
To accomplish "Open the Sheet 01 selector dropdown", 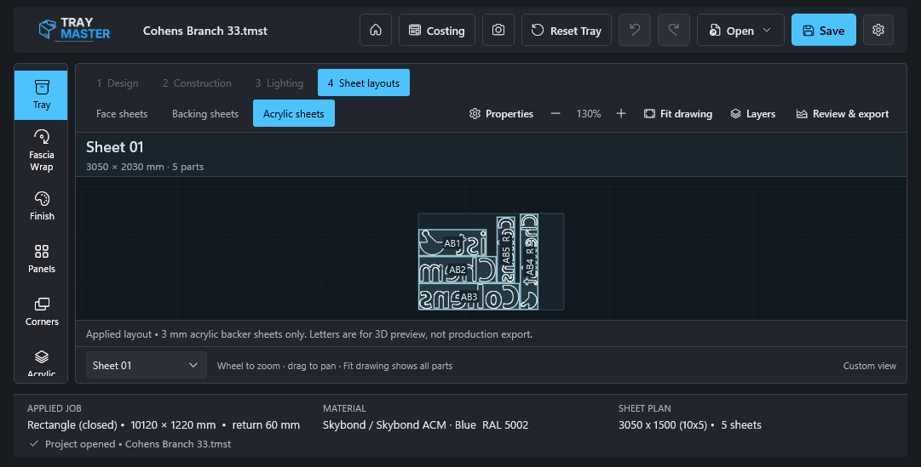I will click(147, 365).
